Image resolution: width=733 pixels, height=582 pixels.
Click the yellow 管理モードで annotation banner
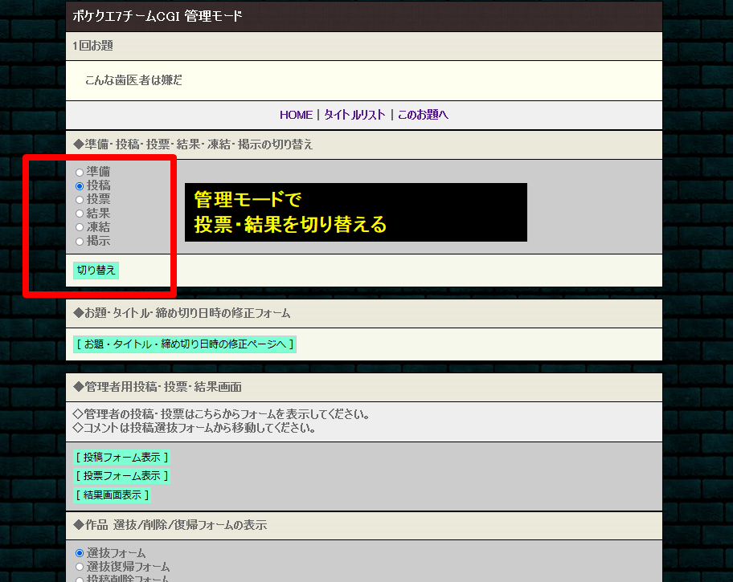point(355,212)
